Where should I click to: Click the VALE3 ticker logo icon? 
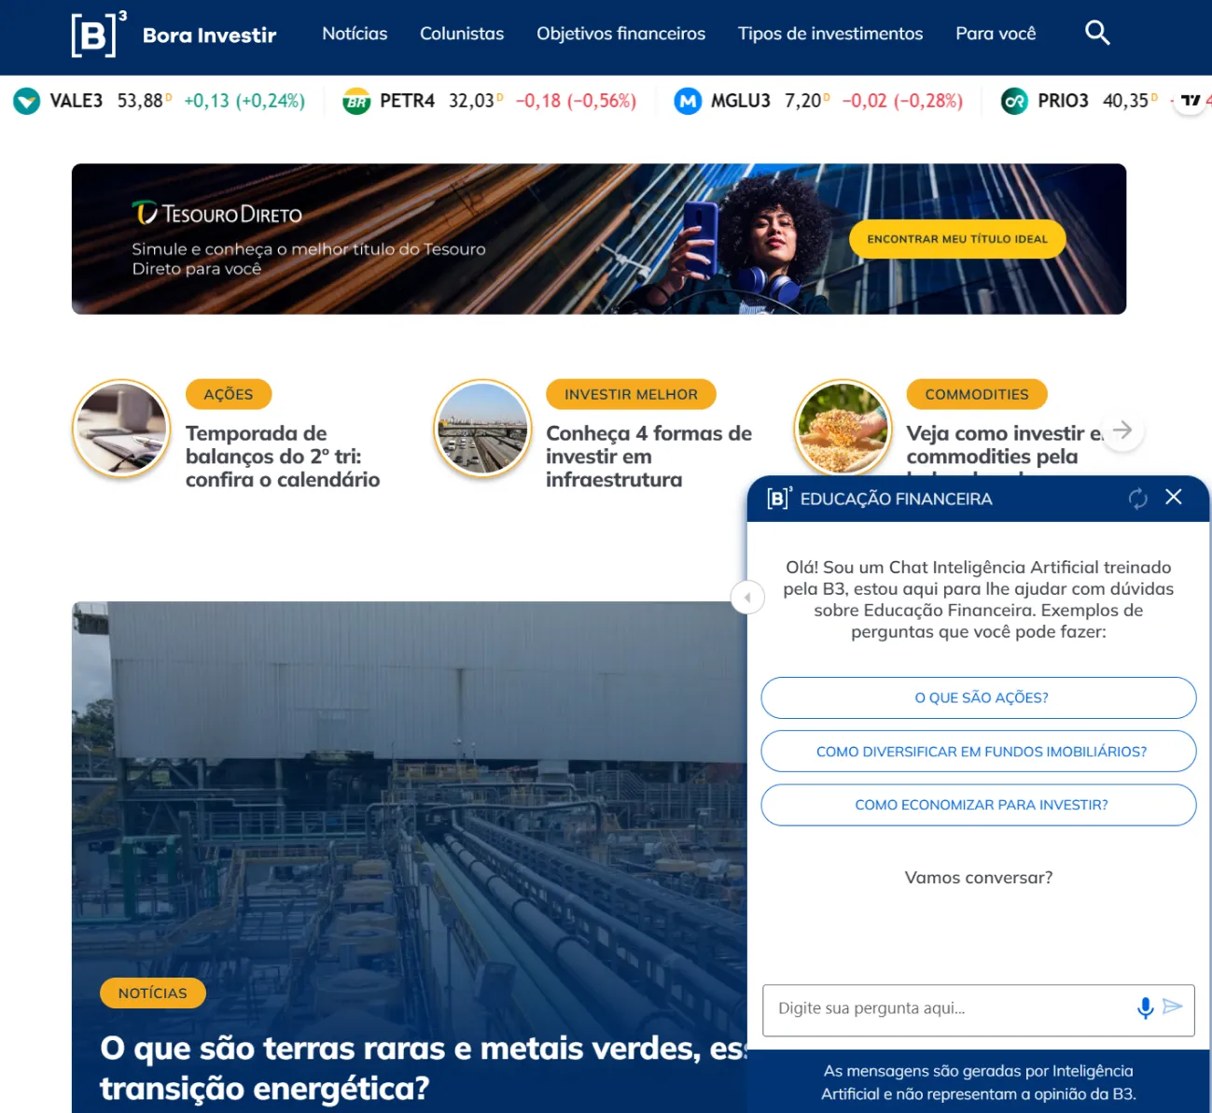pos(27,101)
